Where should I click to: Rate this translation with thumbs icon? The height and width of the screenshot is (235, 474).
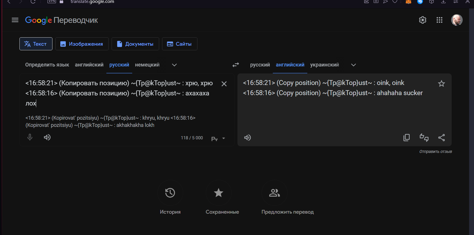[424, 138]
